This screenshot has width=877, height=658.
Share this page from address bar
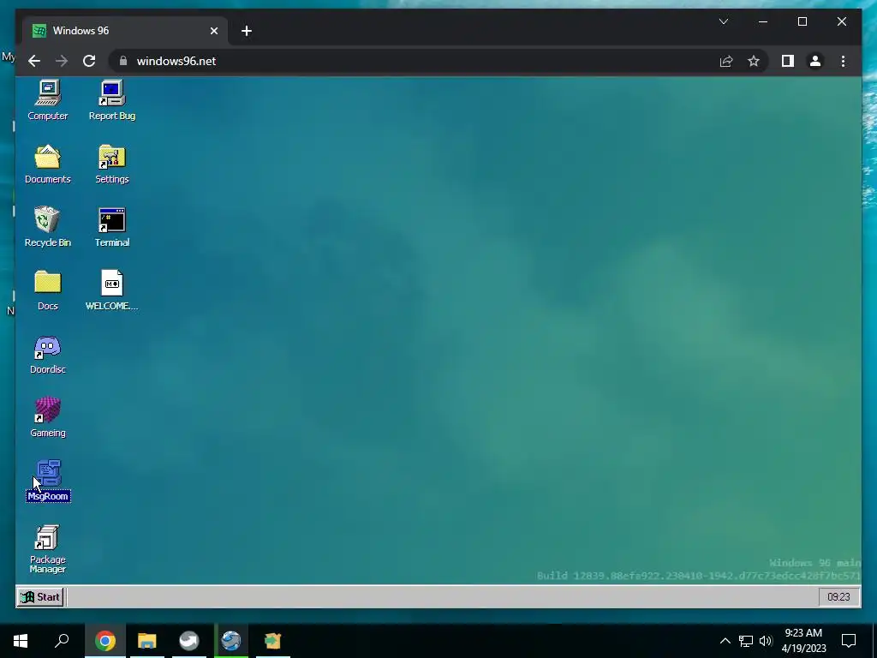pos(726,61)
